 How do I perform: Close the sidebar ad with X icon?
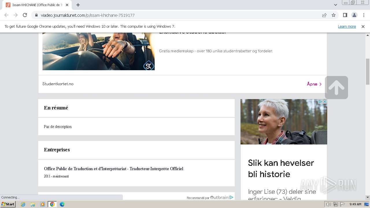[x=325, y=102]
